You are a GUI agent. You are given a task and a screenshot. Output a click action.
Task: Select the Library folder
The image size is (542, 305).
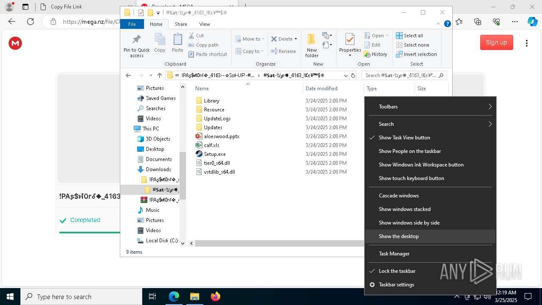click(x=211, y=101)
